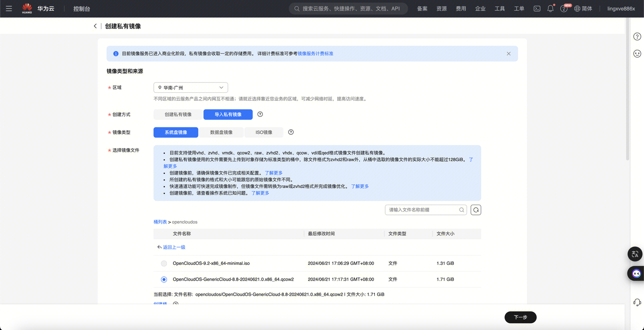
Task: Switch language via 简体 globe
Action: tap(583, 9)
